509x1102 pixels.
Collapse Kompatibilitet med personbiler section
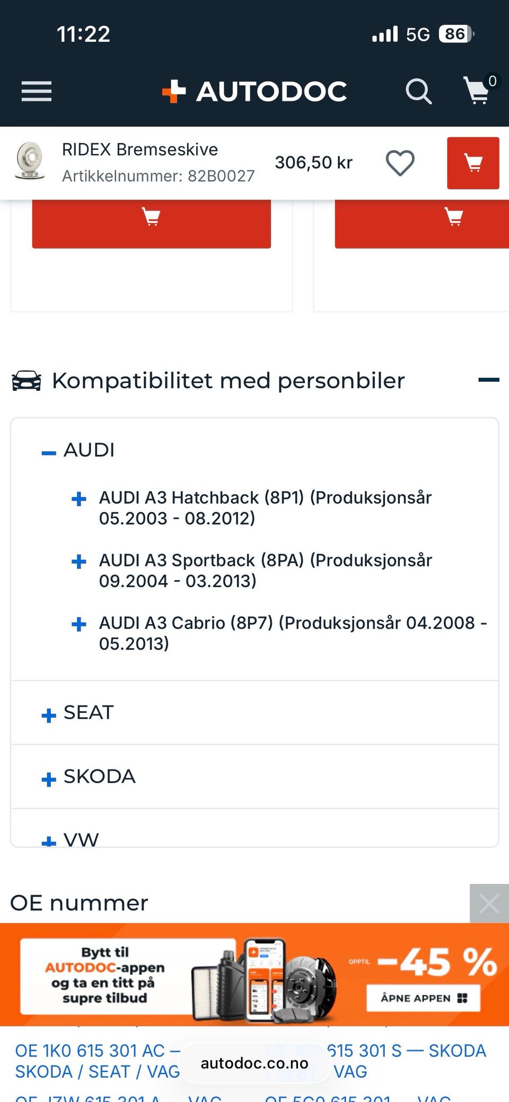click(488, 380)
